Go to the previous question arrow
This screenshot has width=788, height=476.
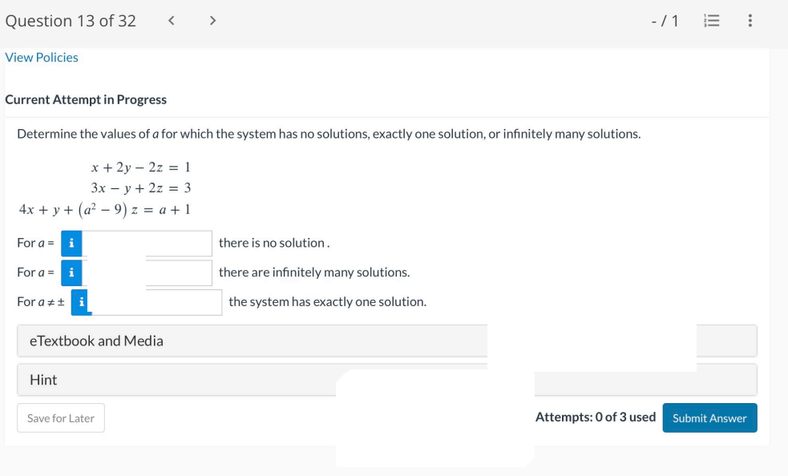[x=172, y=21]
